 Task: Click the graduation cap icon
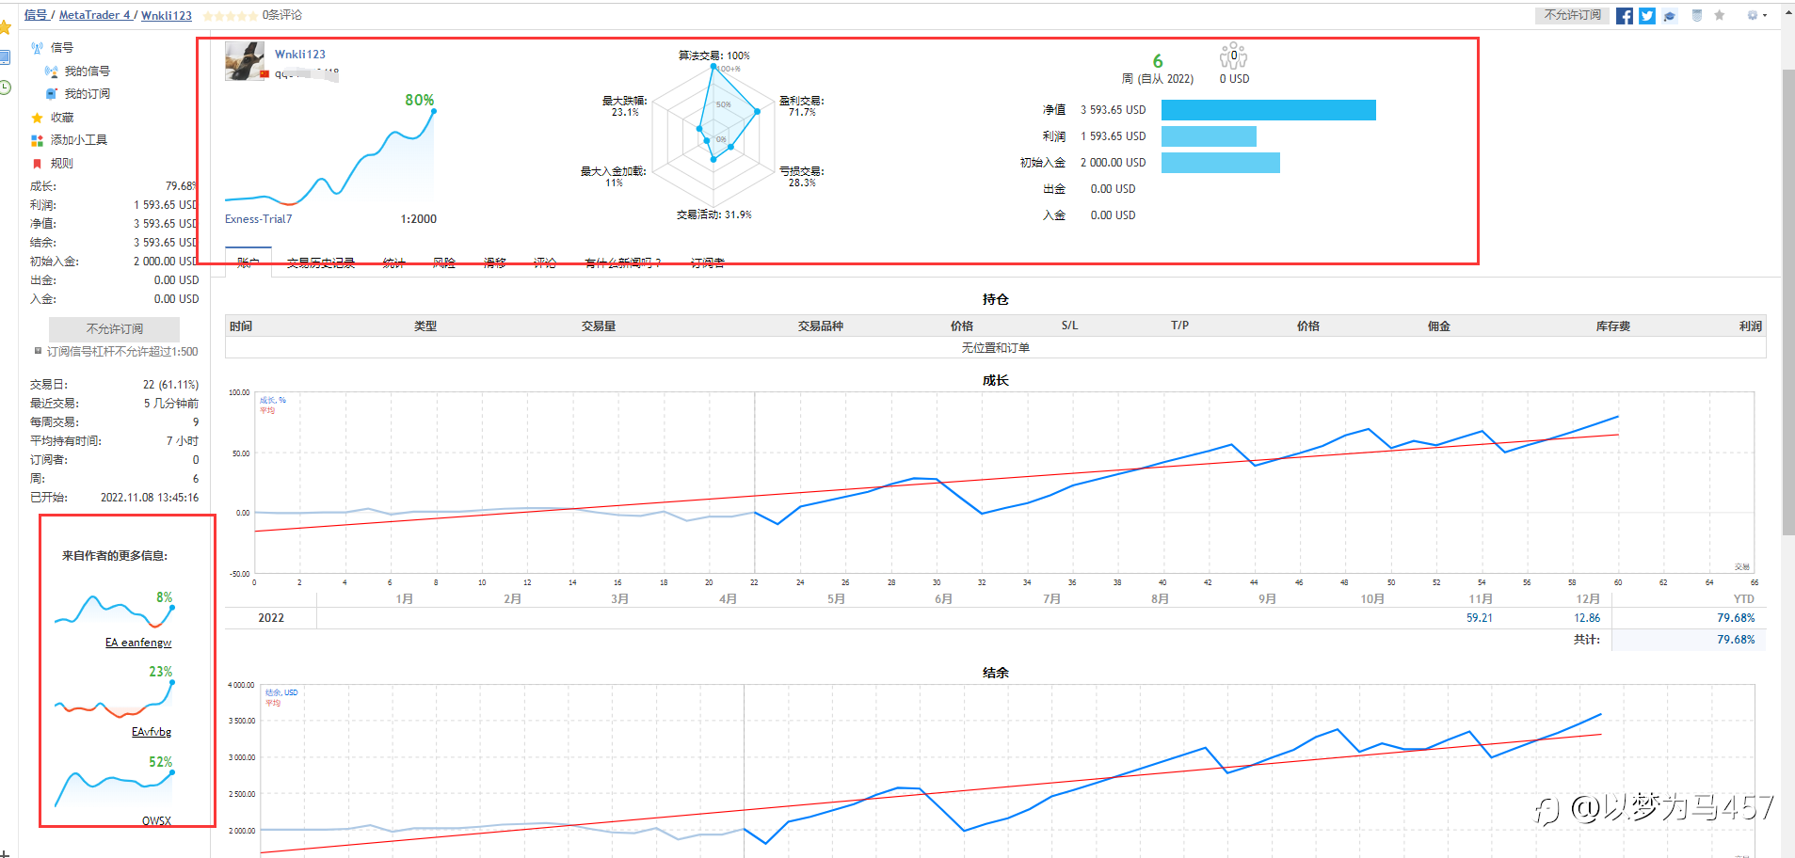coord(1670,16)
